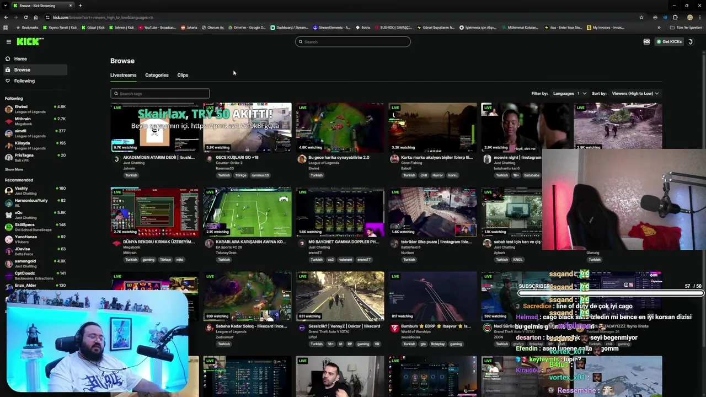Select the chill tag under Baboli

424,175
